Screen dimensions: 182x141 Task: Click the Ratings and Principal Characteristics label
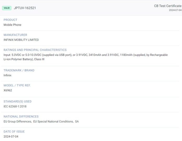pyautogui.click(x=35, y=50)
